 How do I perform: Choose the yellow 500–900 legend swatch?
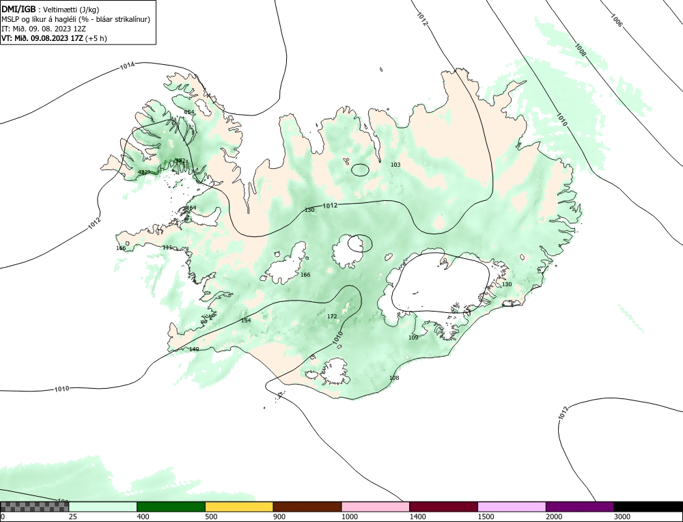pos(239,506)
